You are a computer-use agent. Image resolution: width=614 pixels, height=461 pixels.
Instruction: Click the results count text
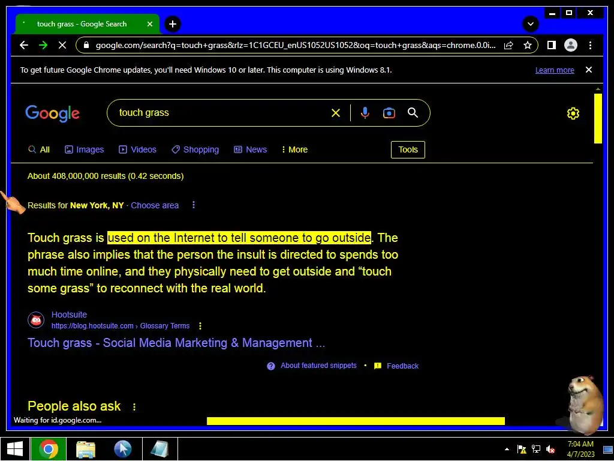(106, 176)
